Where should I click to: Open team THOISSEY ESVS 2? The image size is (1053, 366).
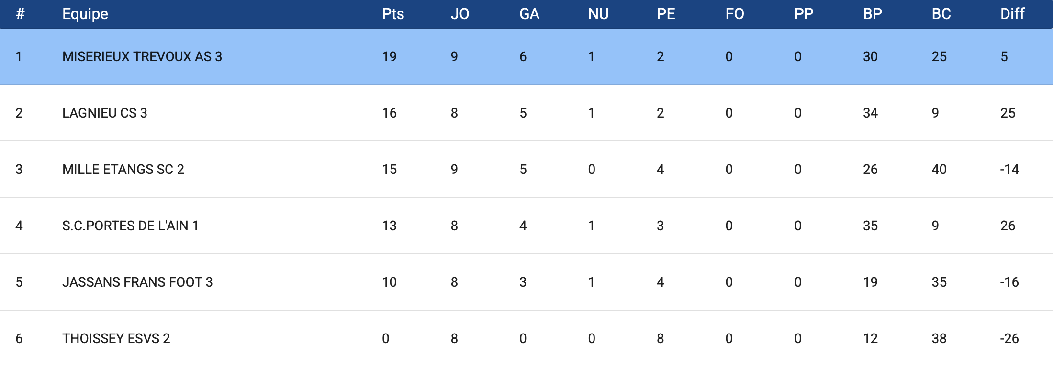[x=116, y=339]
